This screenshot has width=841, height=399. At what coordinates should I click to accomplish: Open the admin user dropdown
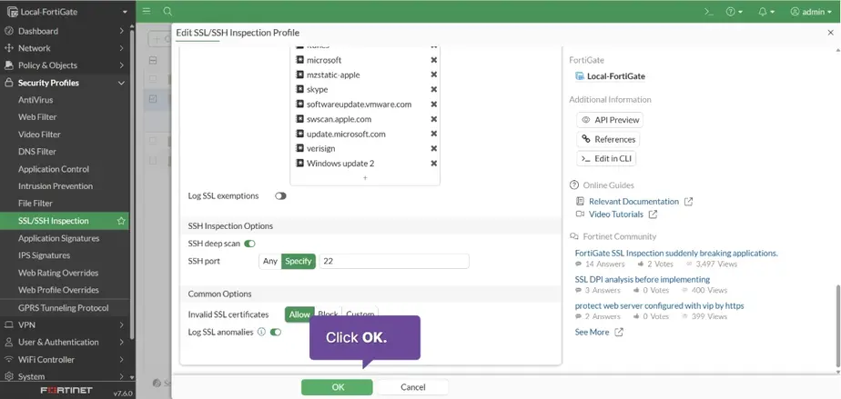[810, 11]
